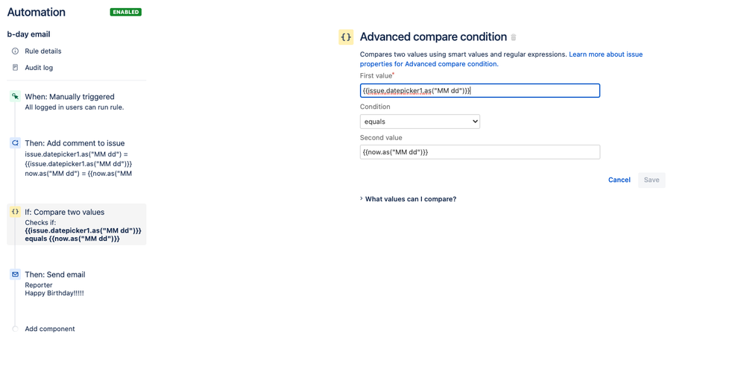Click the ENABLED status badge

click(x=126, y=12)
